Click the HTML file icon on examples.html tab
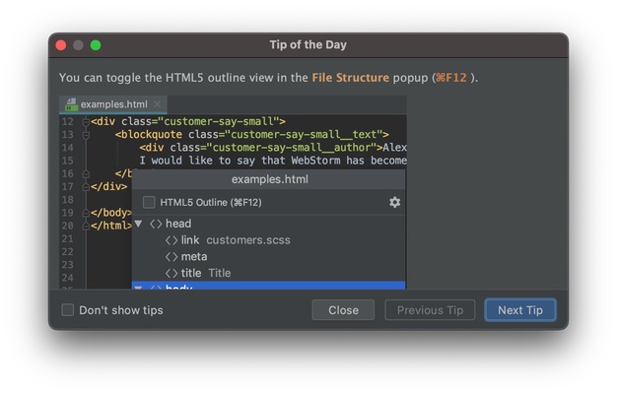 (71, 104)
